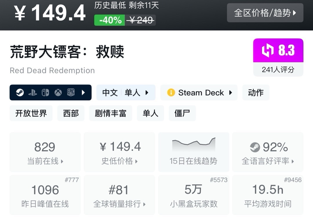Click the yellow Steam Deck info icon
313x218 pixels.
pyautogui.click(x=171, y=93)
